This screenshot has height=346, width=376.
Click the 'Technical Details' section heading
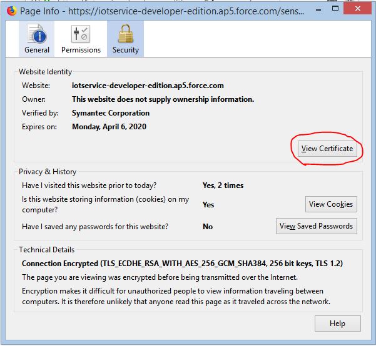coord(47,250)
